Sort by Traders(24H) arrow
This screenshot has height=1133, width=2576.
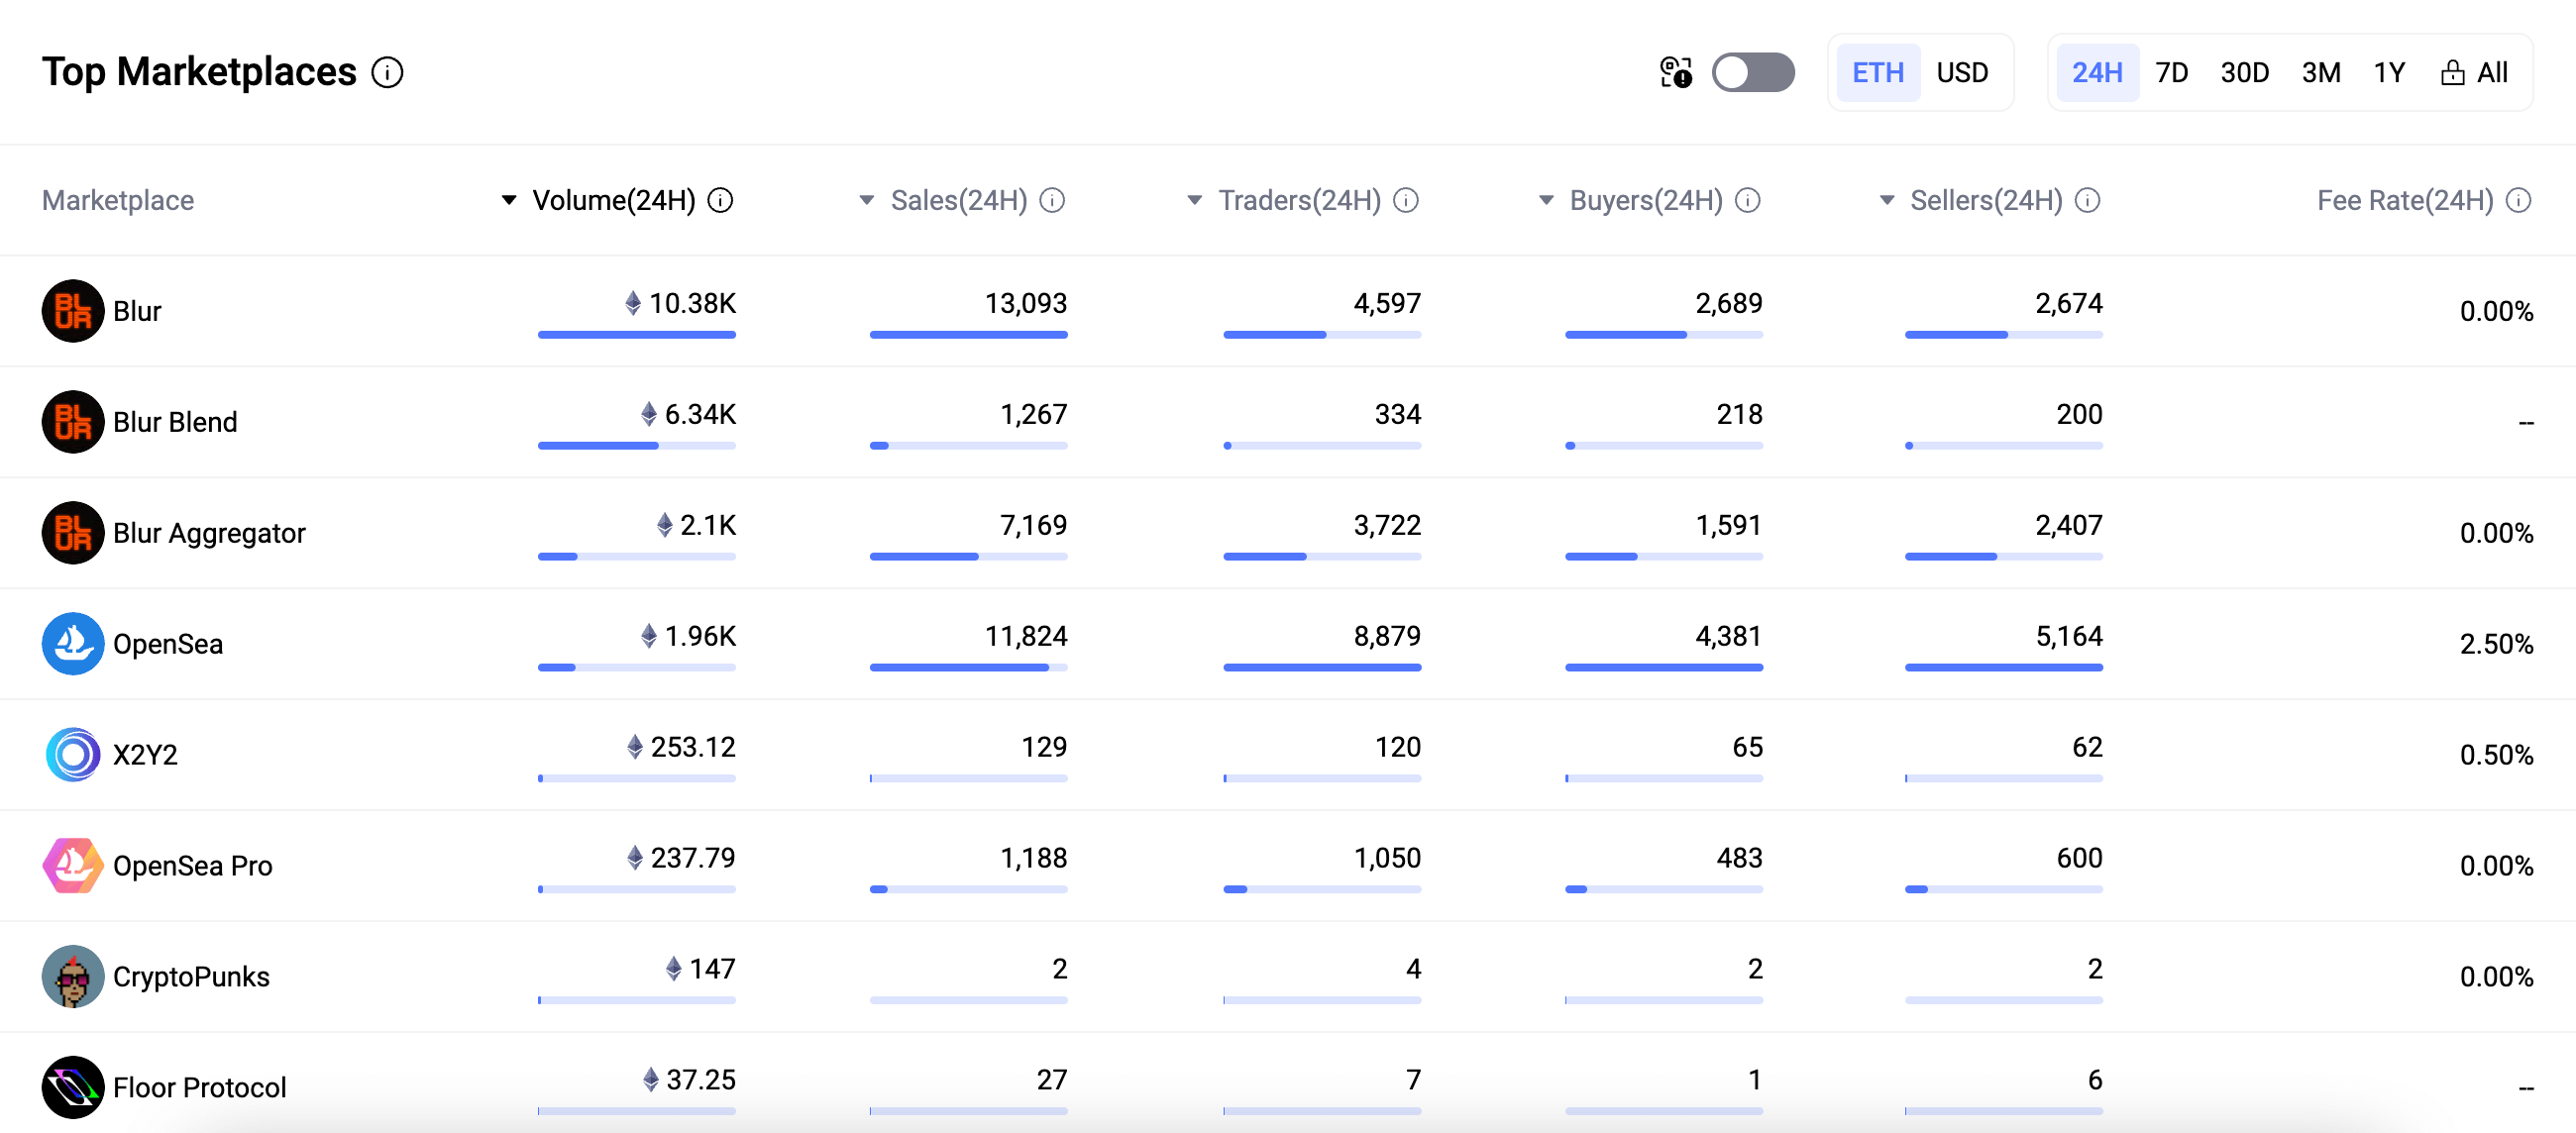1194,201
